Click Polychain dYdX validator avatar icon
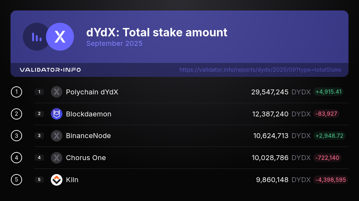The width and height of the screenshot is (359, 201). [56, 92]
